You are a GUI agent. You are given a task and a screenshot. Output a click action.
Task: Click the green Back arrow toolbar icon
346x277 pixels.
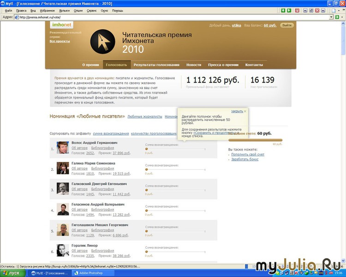283,10
